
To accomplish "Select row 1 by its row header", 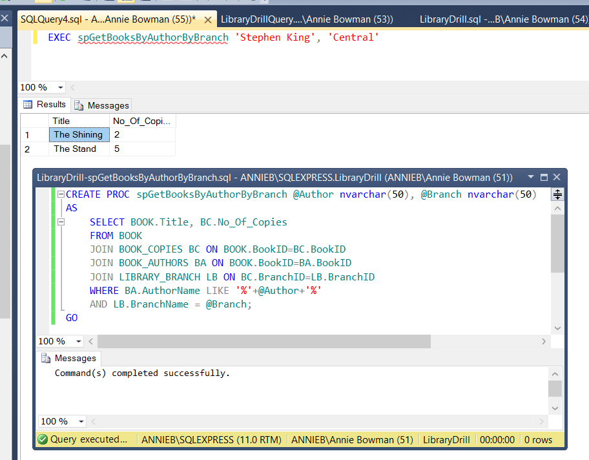I will (35, 135).
